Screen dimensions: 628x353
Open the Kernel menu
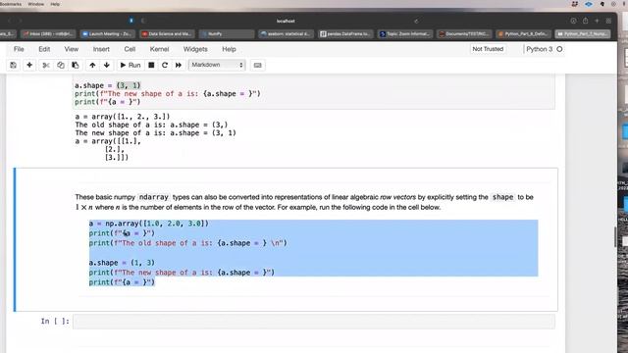coord(159,49)
